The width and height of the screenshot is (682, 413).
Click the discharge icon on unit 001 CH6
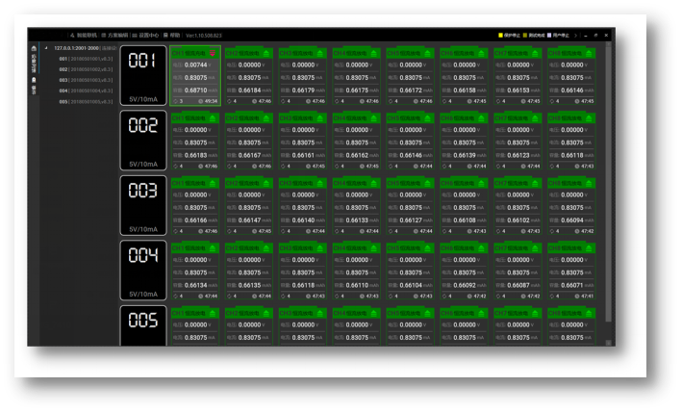pos(482,53)
